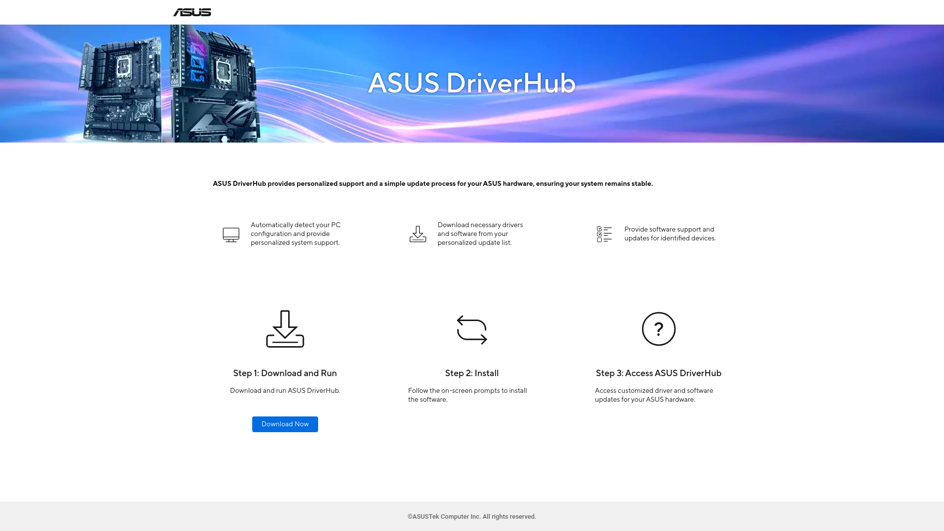Click 'Download necessary drivers and software' text
Screen dimensions: 944x531
(480, 234)
